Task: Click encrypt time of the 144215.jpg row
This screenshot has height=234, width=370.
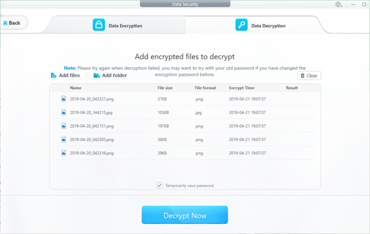Action: click(x=247, y=112)
